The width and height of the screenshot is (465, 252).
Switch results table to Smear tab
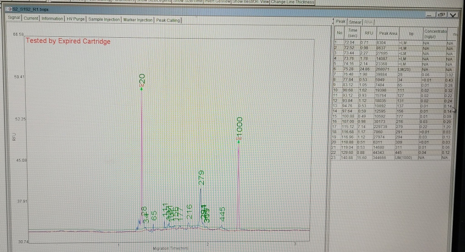click(x=355, y=22)
